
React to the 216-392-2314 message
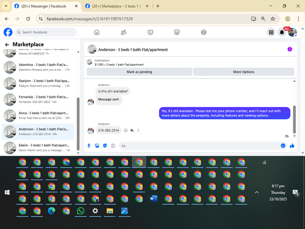pyautogui.click(x=126, y=131)
